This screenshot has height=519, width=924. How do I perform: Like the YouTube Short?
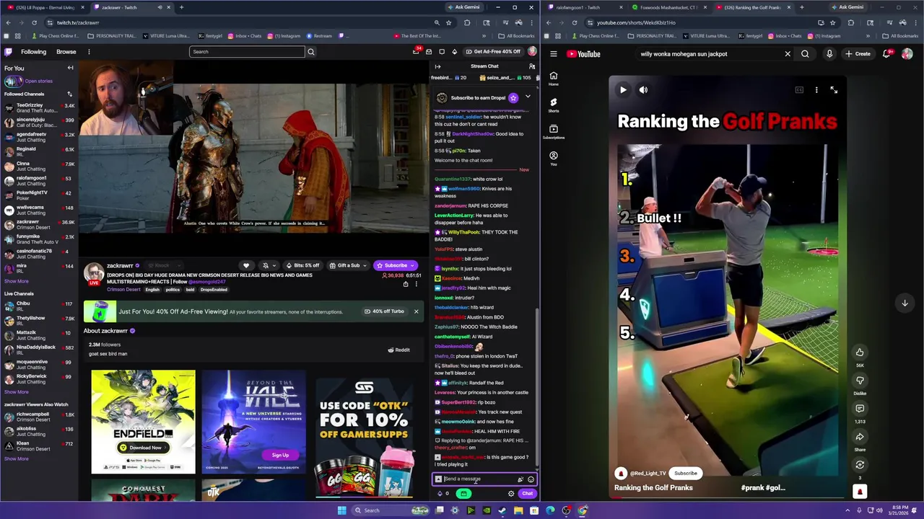(x=860, y=352)
